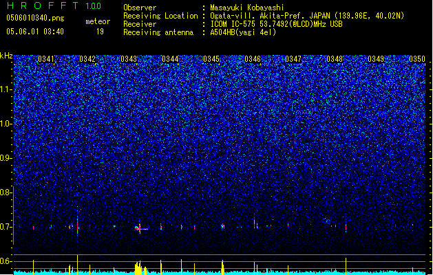
Task: Select antenna text A504HB(yagi 4el)
Action: click(x=243, y=32)
